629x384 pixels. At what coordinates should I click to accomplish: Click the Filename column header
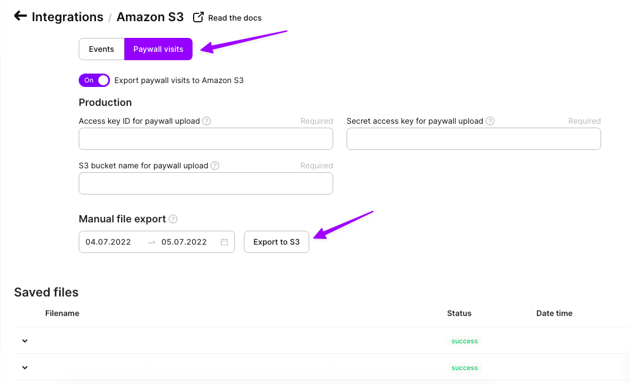62,313
